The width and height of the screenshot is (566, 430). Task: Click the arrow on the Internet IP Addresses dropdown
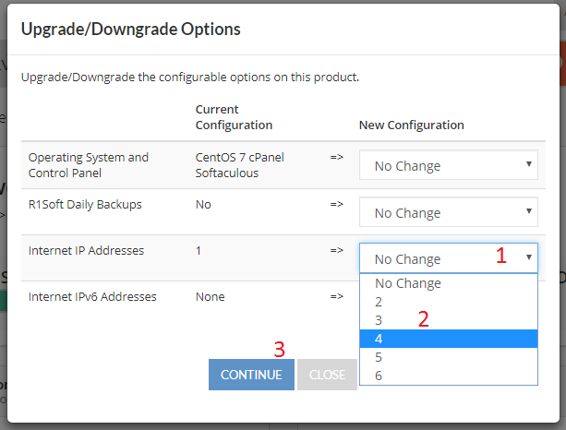tap(529, 257)
